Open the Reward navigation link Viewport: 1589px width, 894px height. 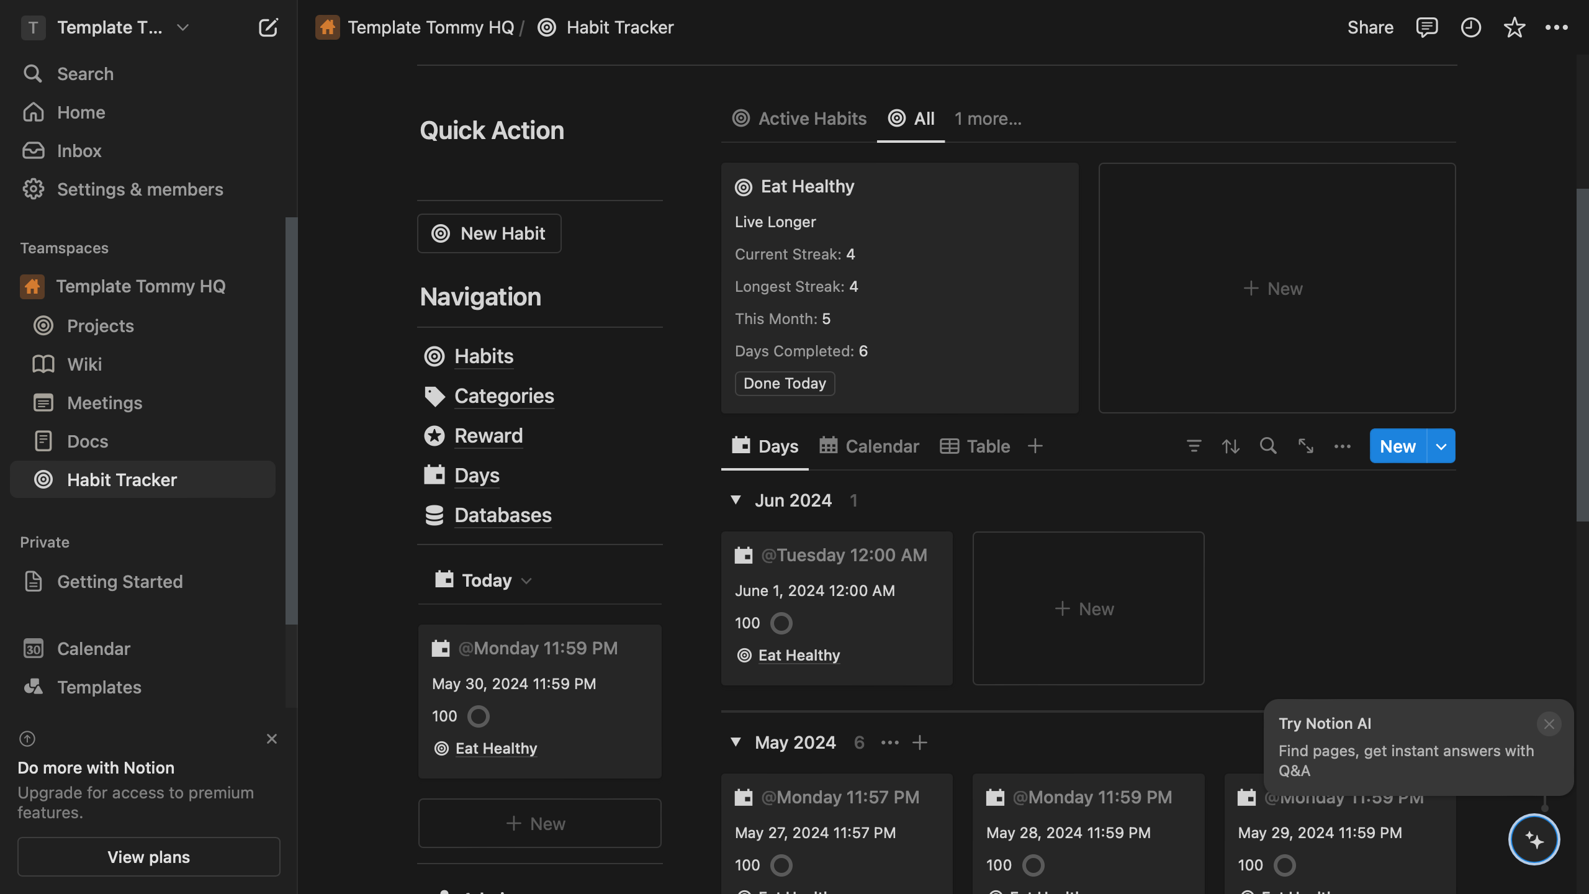coord(488,436)
